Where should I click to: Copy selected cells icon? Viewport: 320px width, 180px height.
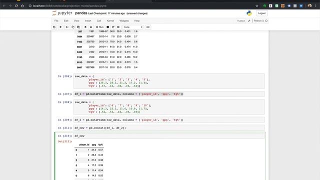coord(73,27)
